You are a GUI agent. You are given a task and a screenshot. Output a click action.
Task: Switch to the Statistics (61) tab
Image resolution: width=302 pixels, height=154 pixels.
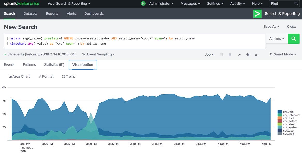(x=54, y=65)
